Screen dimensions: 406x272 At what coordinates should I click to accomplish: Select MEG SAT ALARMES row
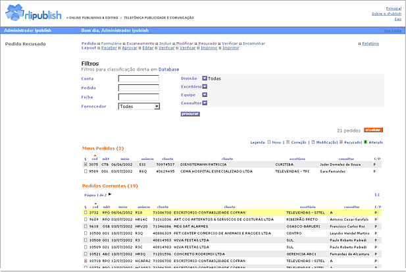232,227
